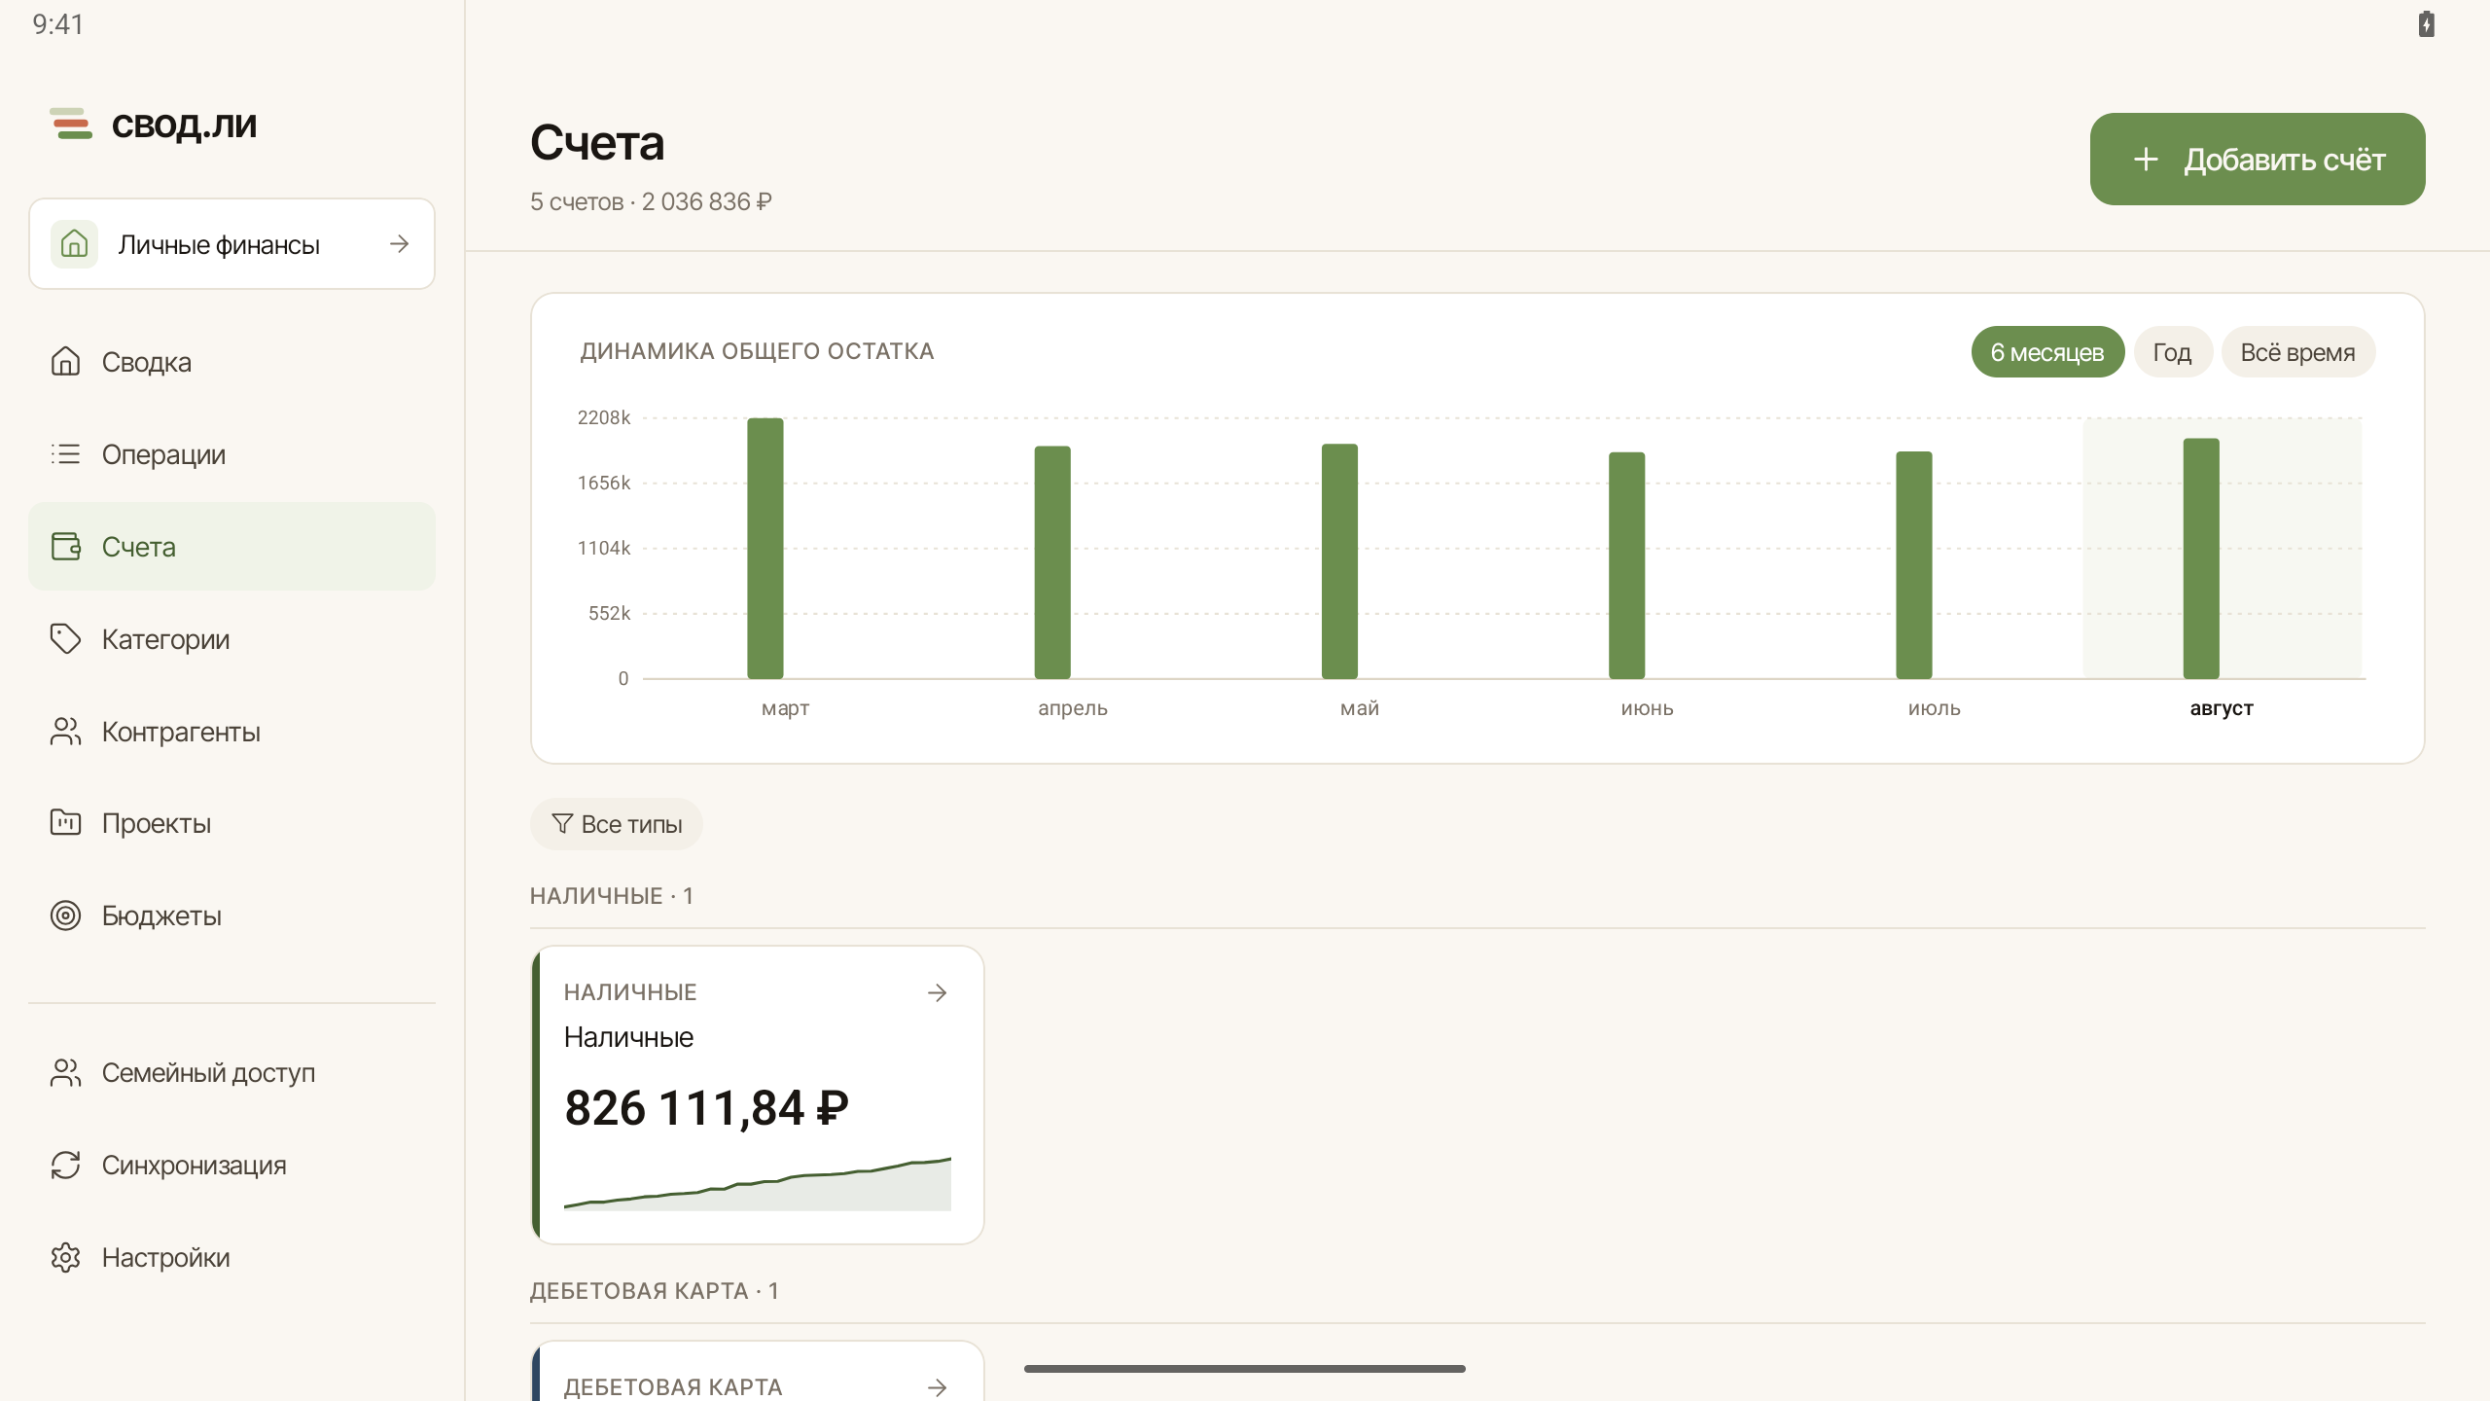
Task: Open Настройки
Action: 231,1258
